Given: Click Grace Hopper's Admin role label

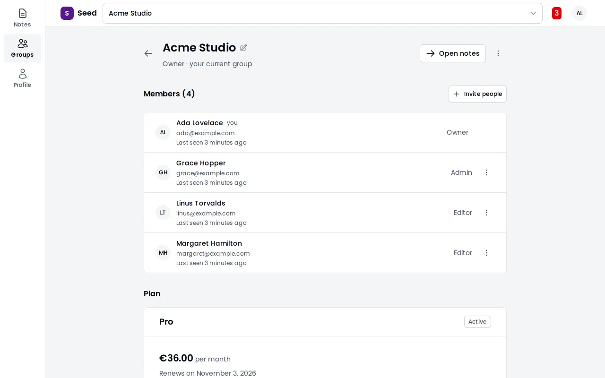Looking at the screenshot, I should [461, 172].
